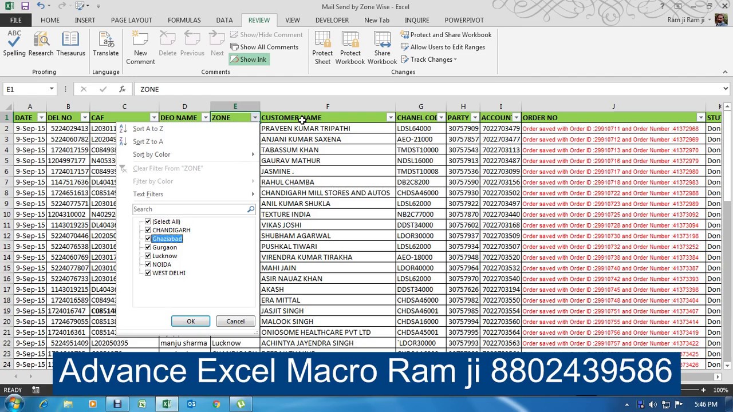Open the Track Changes dropdown
Viewport: 733px width, 412px height.
[x=429, y=60]
